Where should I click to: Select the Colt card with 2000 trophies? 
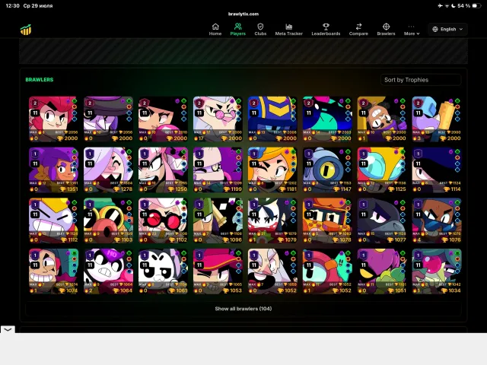(x=53, y=119)
